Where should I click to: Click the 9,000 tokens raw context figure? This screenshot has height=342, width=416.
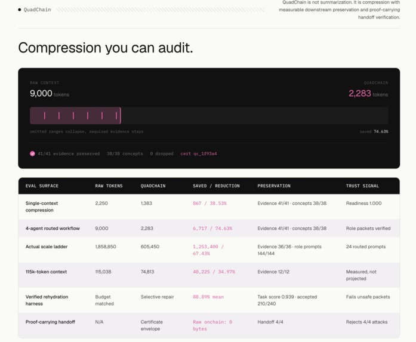(x=50, y=93)
